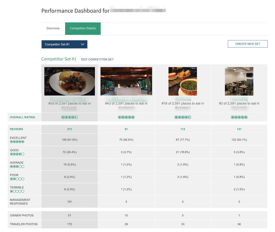Viewport: 275px width, 232px height.
Task: Open the Competitor Set #1 dropdown
Action: [x=64, y=44]
